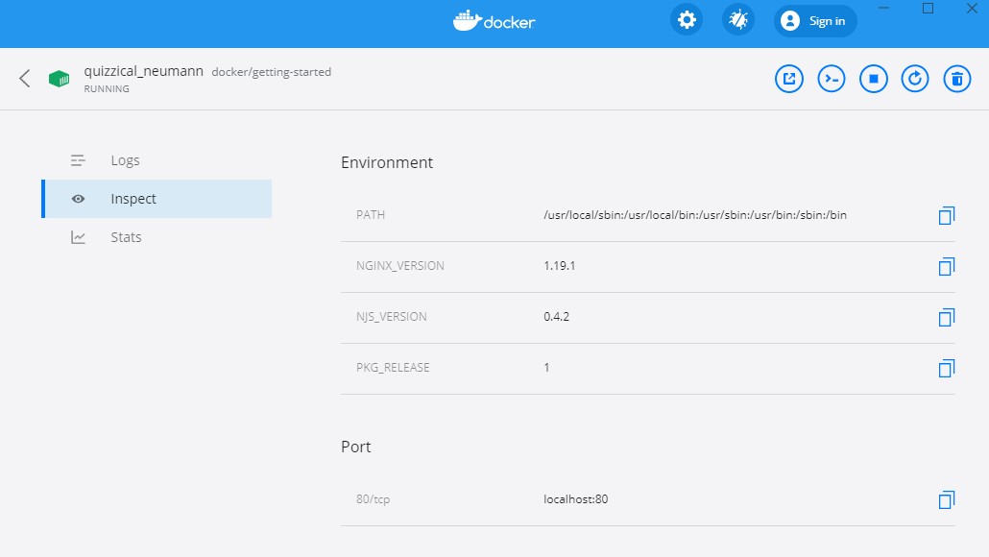Restart the running container
This screenshot has height=557, width=989.
[x=915, y=79]
